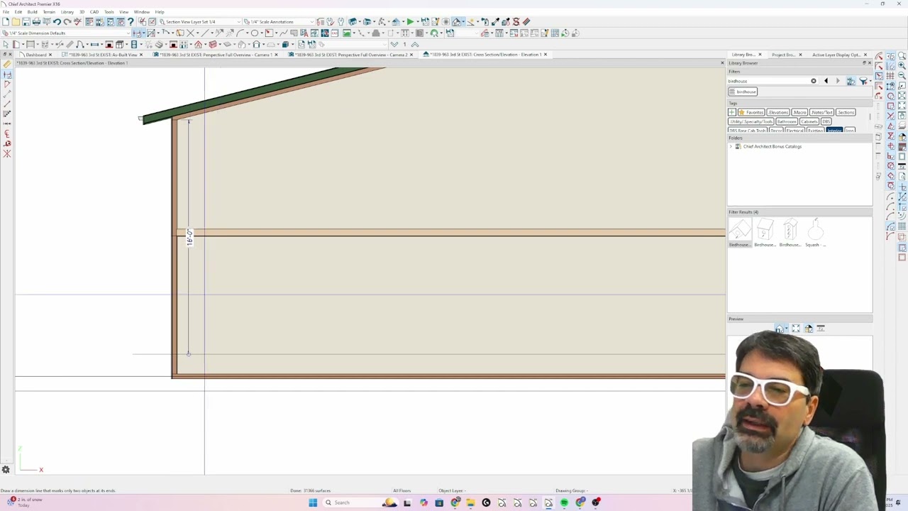Select the Squash gourd result thumbnail

tap(816, 230)
